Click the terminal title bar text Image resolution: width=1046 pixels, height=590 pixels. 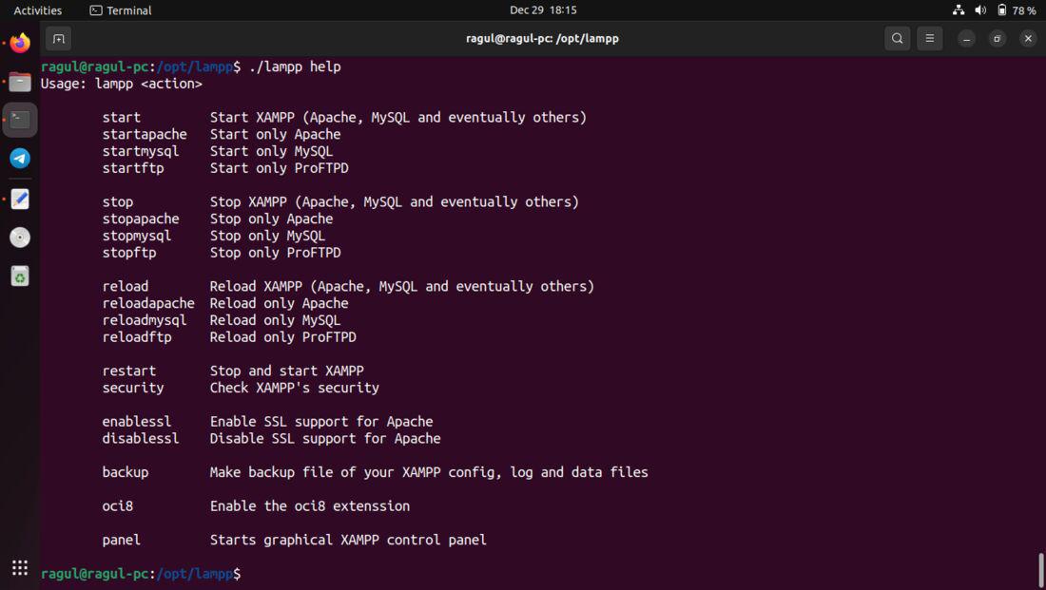(x=542, y=39)
